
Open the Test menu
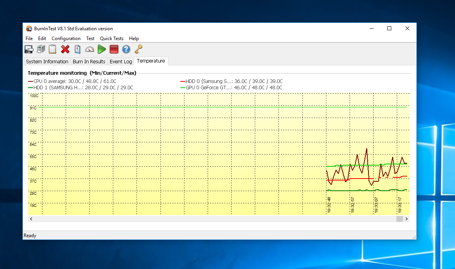(x=90, y=38)
